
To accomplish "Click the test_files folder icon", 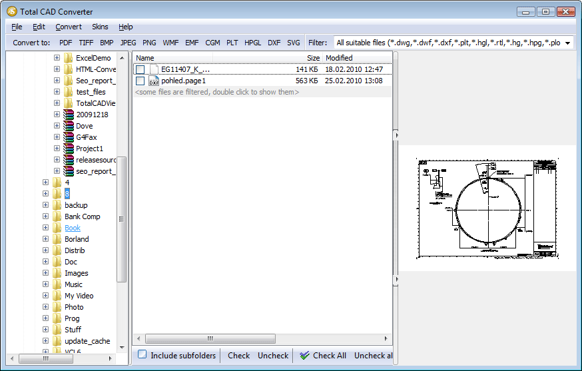I will point(69,92).
